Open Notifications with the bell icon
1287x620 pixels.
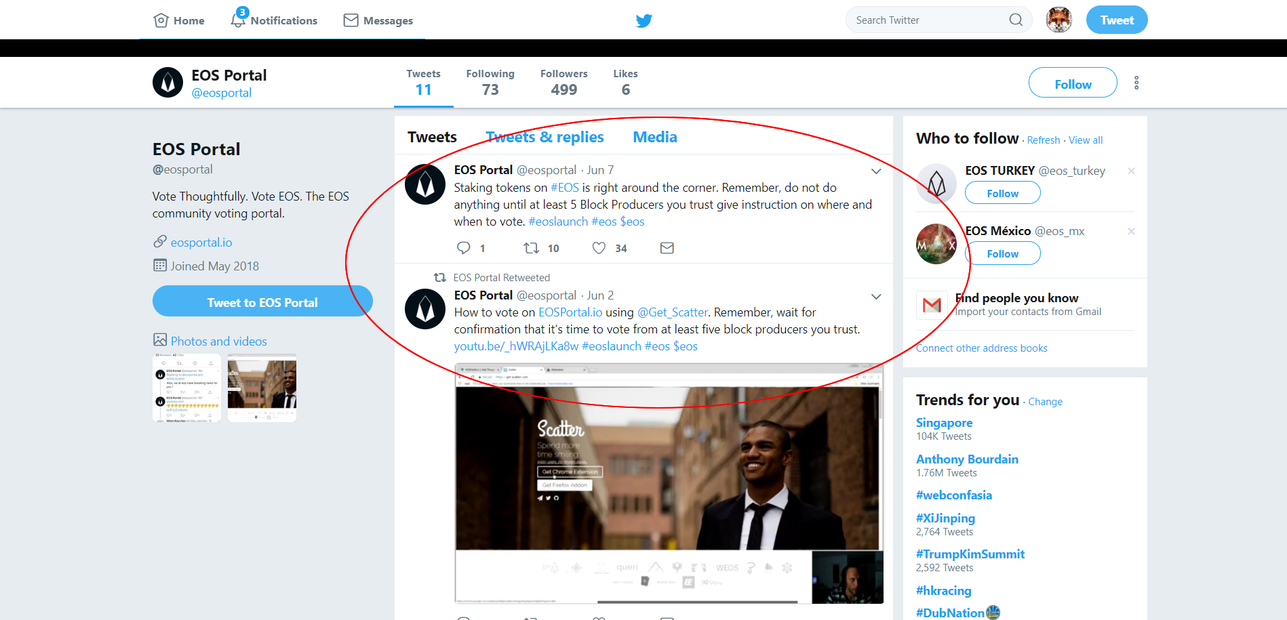[x=274, y=19]
